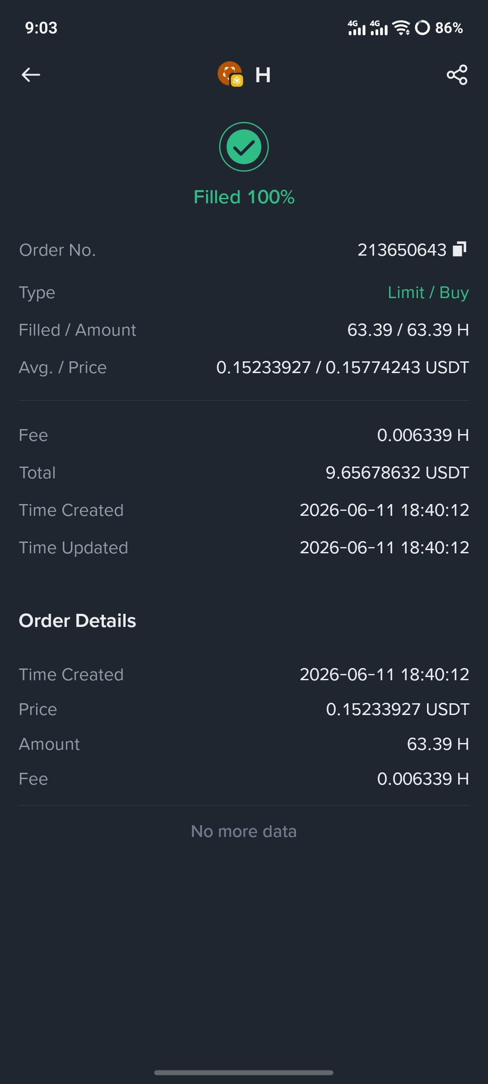The image size is (488, 1084).
Task: Tap the H pair title
Action: (x=263, y=75)
